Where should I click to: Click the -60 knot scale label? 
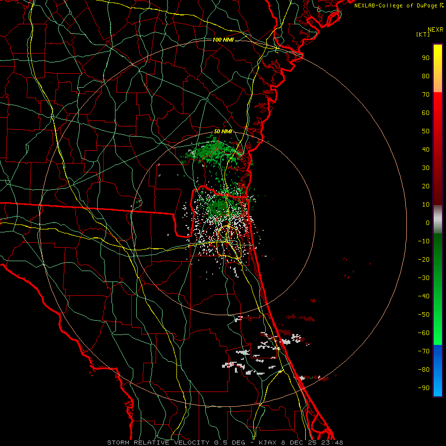point(424,333)
